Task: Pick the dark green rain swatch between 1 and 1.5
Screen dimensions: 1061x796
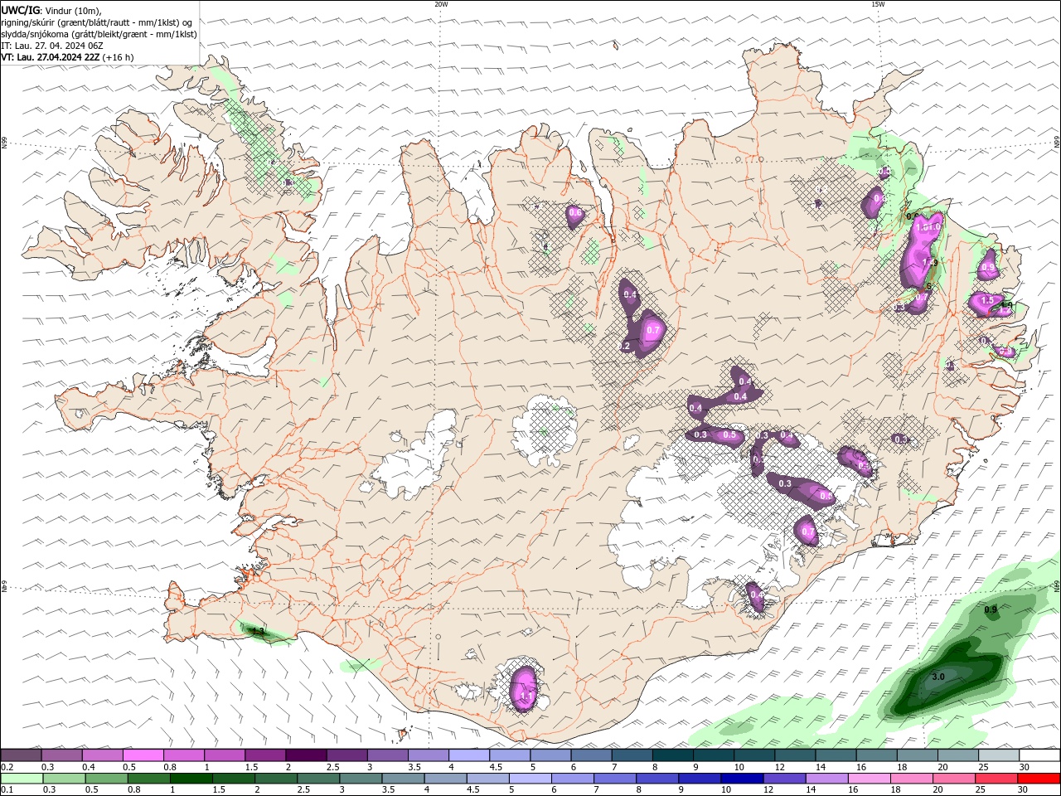Action: pos(191,779)
